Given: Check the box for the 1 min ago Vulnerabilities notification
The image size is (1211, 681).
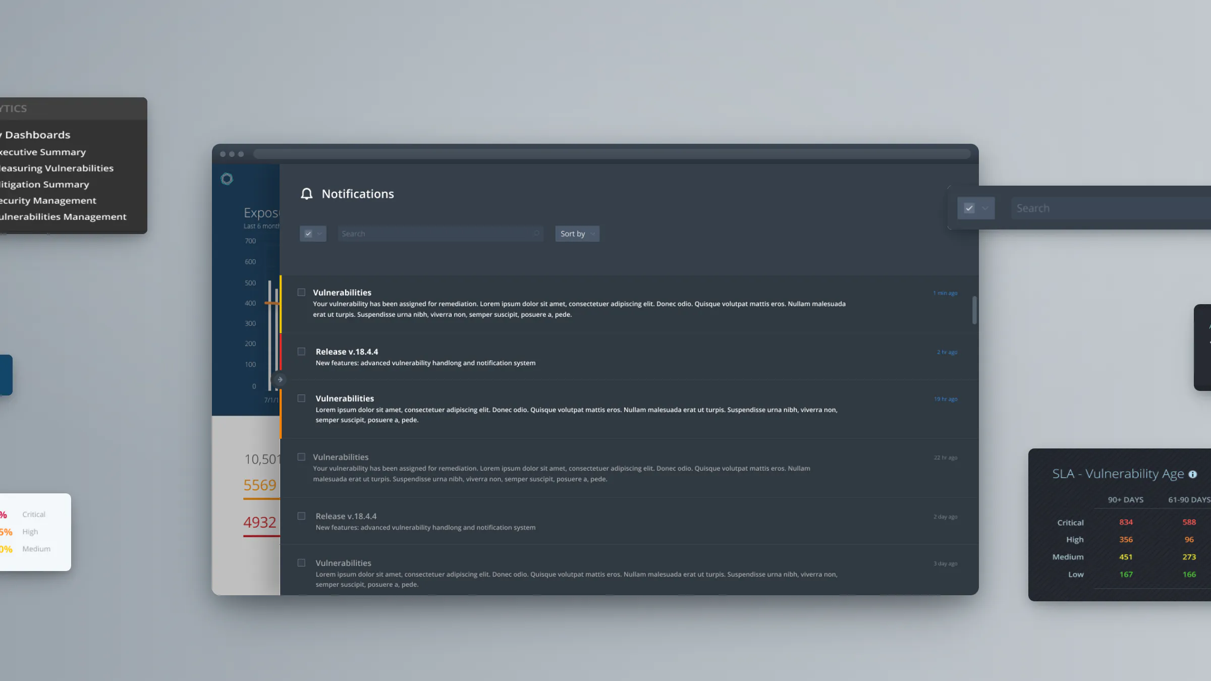Looking at the screenshot, I should (x=301, y=292).
